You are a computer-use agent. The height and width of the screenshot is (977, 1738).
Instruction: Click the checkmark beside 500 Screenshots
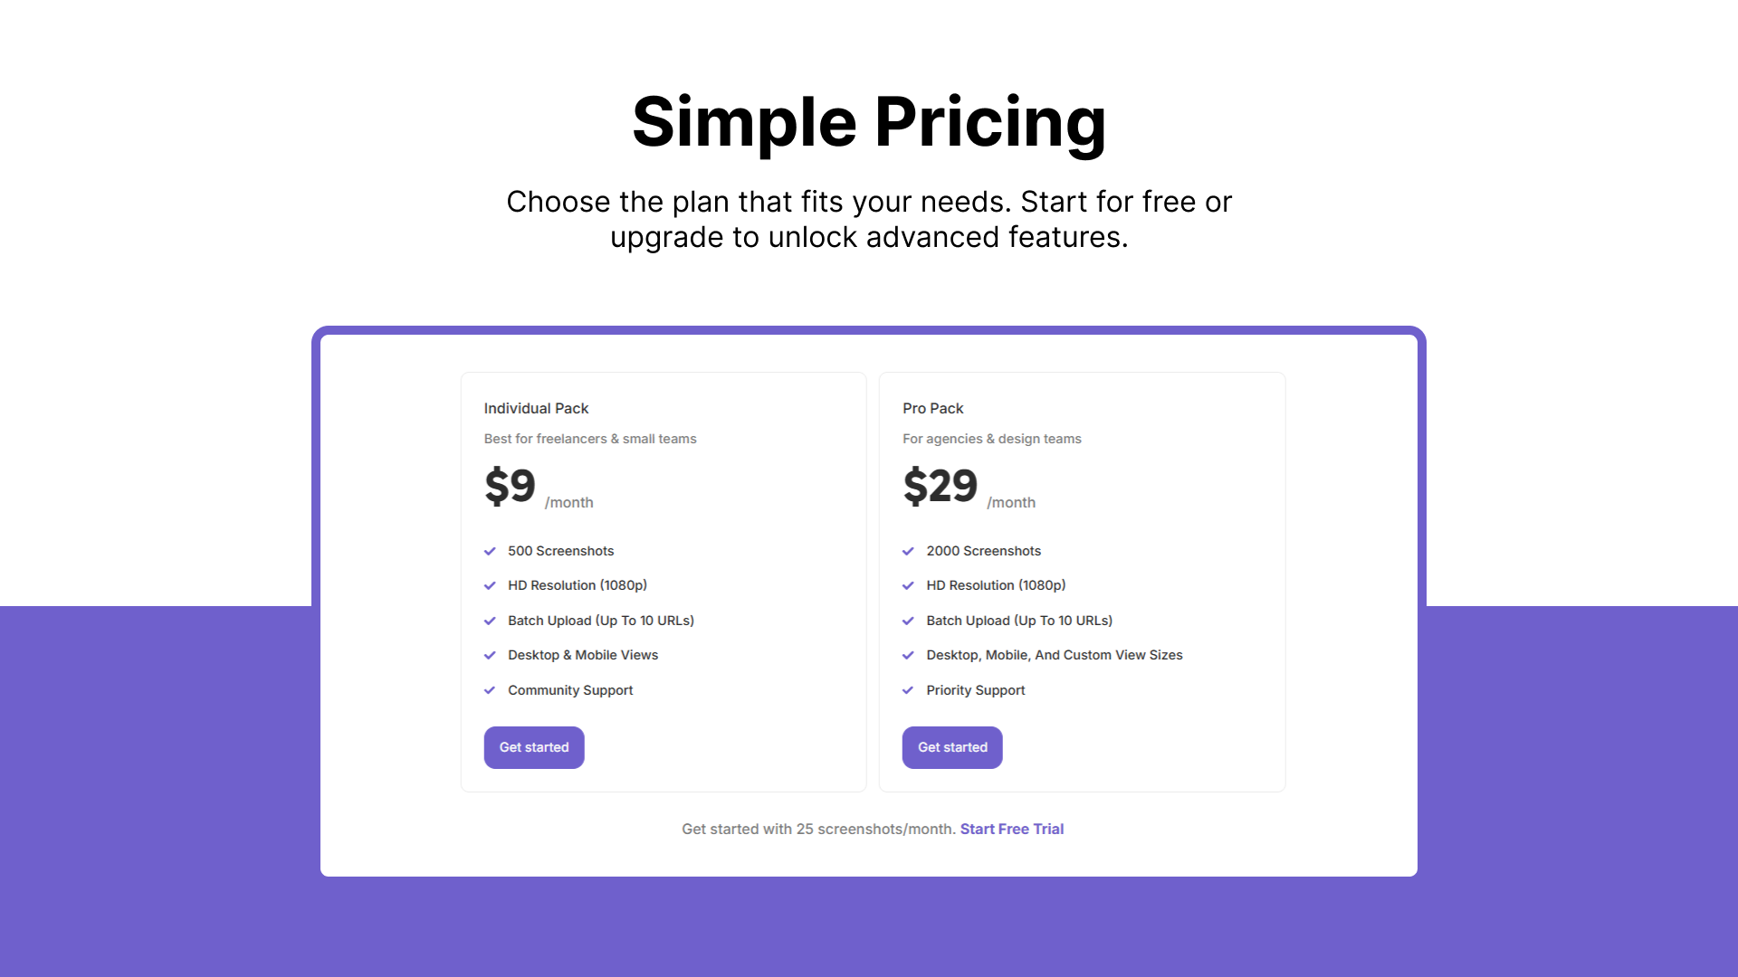[492, 550]
